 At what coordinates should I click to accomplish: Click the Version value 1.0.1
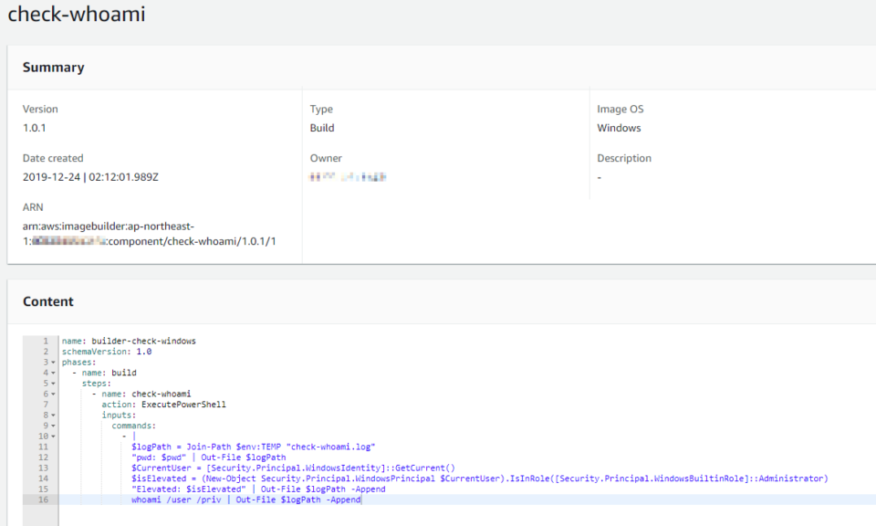pyautogui.click(x=34, y=128)
